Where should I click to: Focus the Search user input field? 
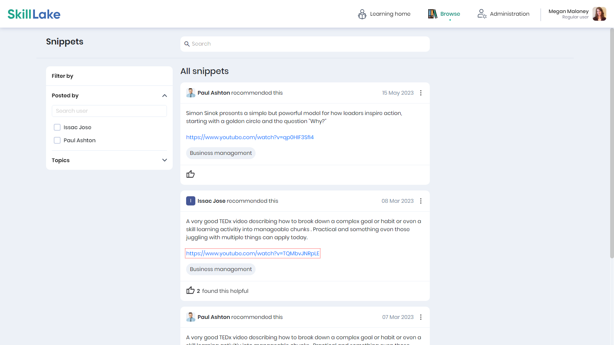pyautogui.click(x=109, y=111)
